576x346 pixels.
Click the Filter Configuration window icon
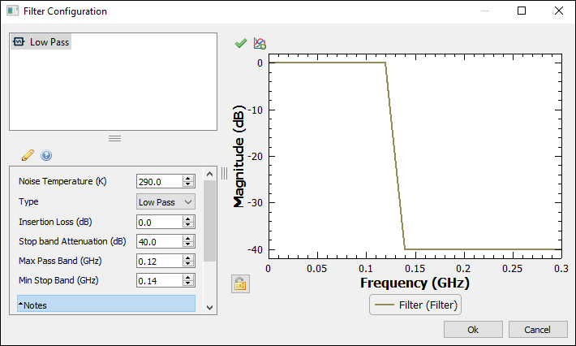click(12, 11)
